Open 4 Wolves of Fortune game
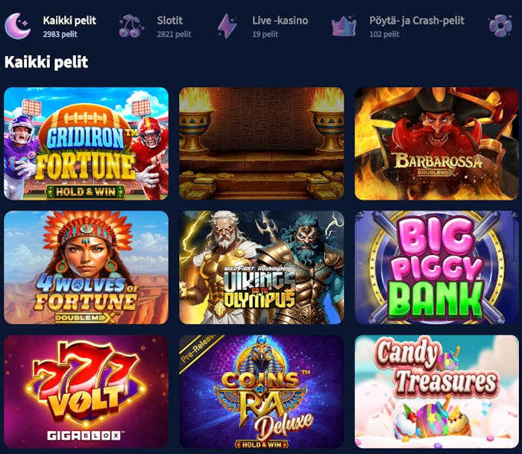 click(87, 268)
